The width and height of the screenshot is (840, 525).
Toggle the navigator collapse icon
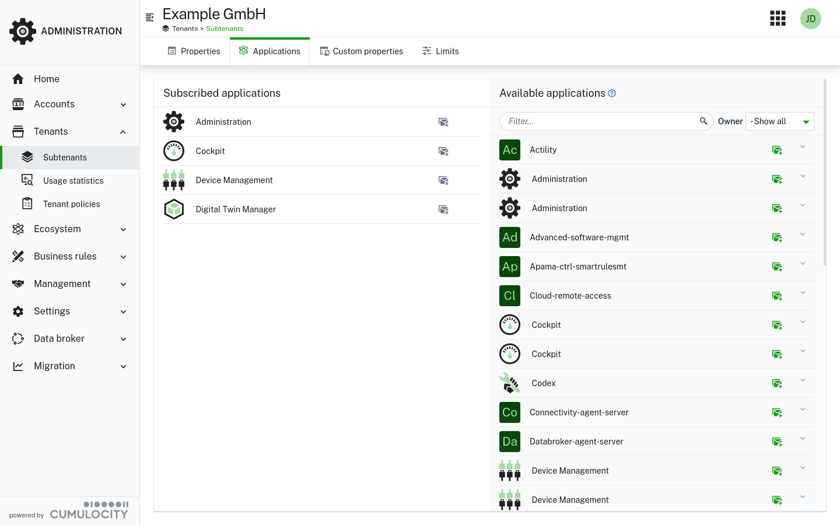pyautogui.click(x=150, y=17)
